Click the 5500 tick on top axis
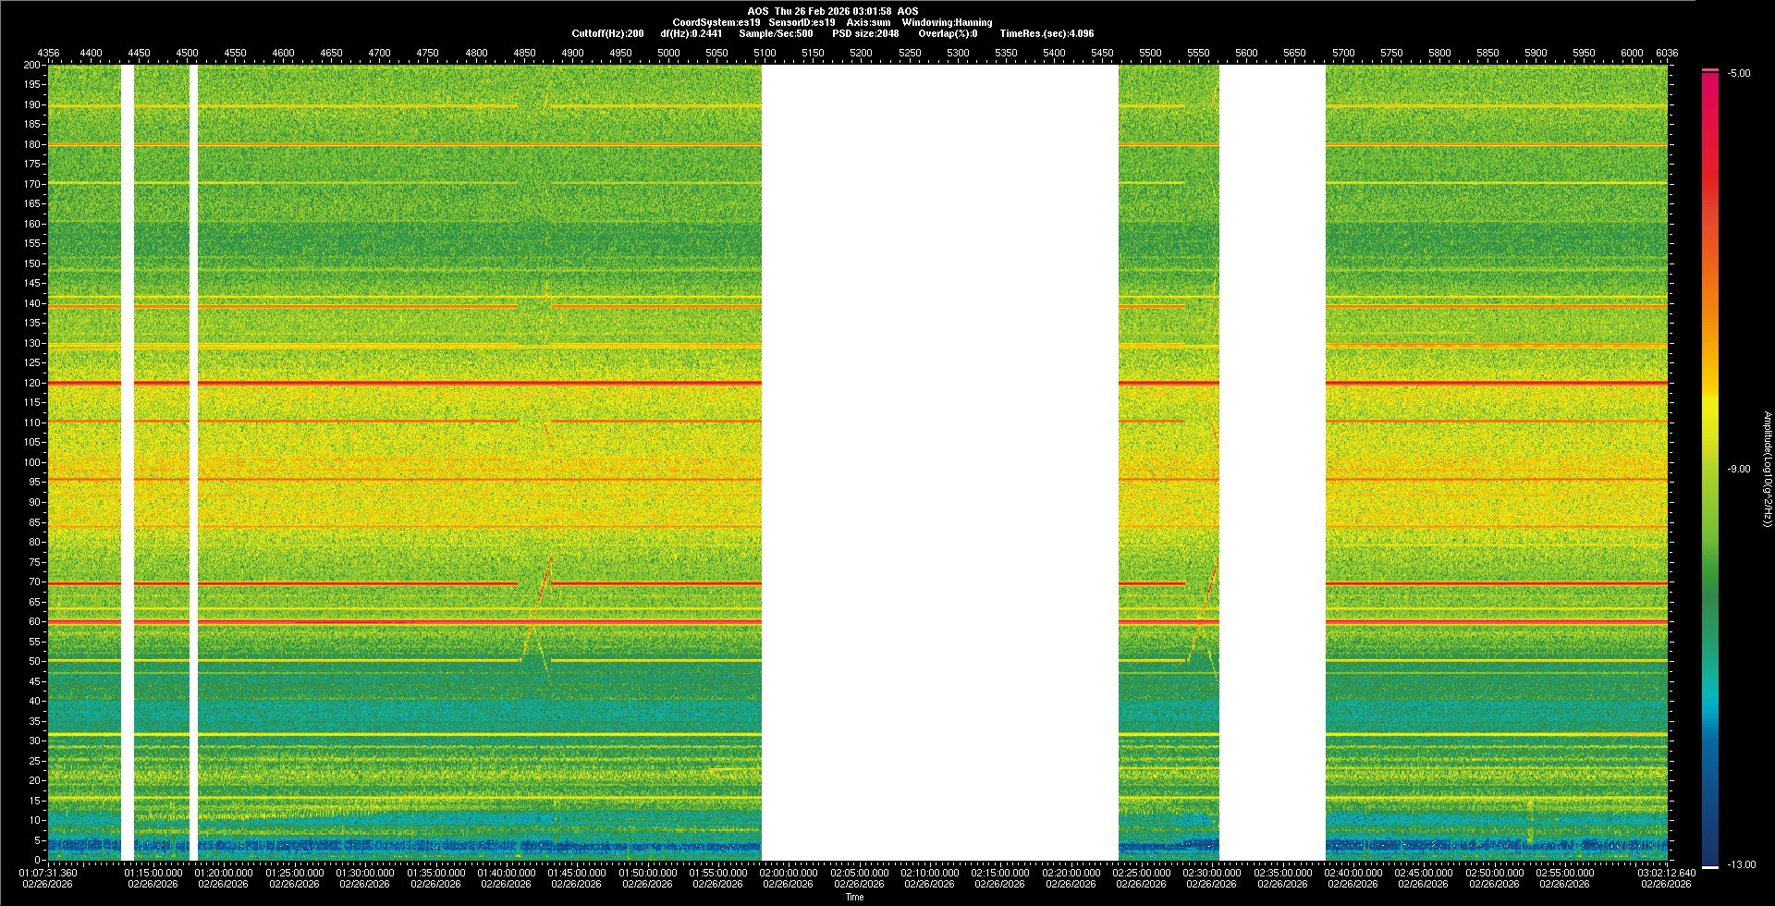This screenshot has height=906, width=1775. pos(1150,53)
